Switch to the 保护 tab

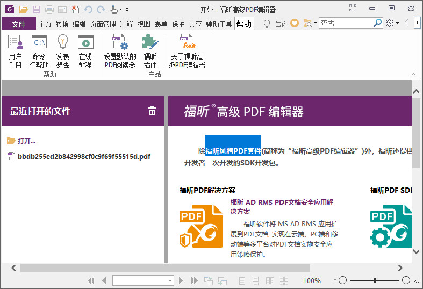(x=178, y=24)
